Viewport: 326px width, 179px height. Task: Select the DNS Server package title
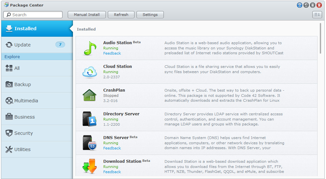(116, 137)
